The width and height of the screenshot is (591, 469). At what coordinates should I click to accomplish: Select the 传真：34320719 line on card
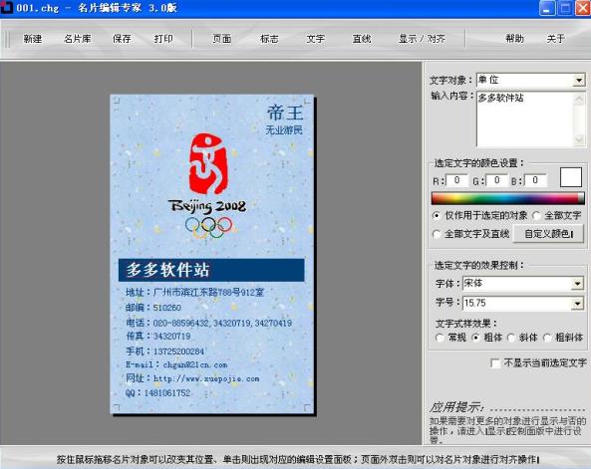[x=158, y=336]
